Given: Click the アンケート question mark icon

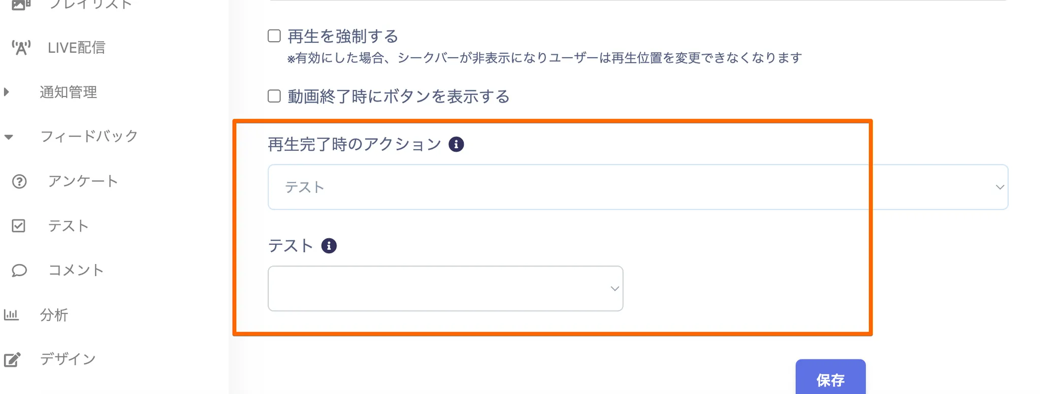Looking at the screenshot, I should coord(19,181).
